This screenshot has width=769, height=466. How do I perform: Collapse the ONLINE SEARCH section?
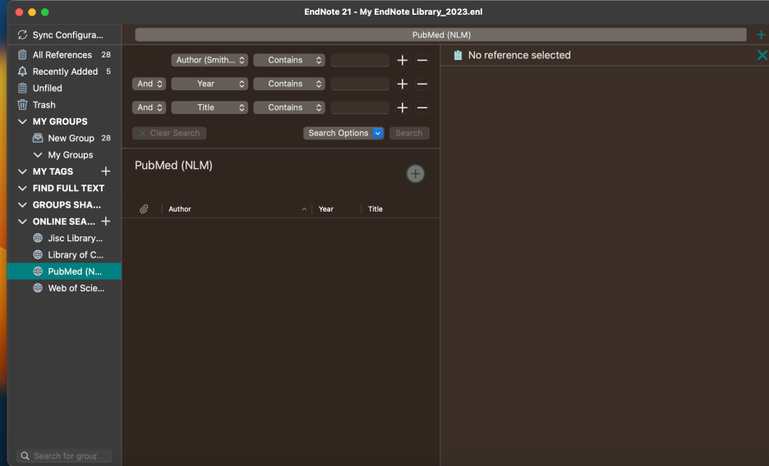22,222
